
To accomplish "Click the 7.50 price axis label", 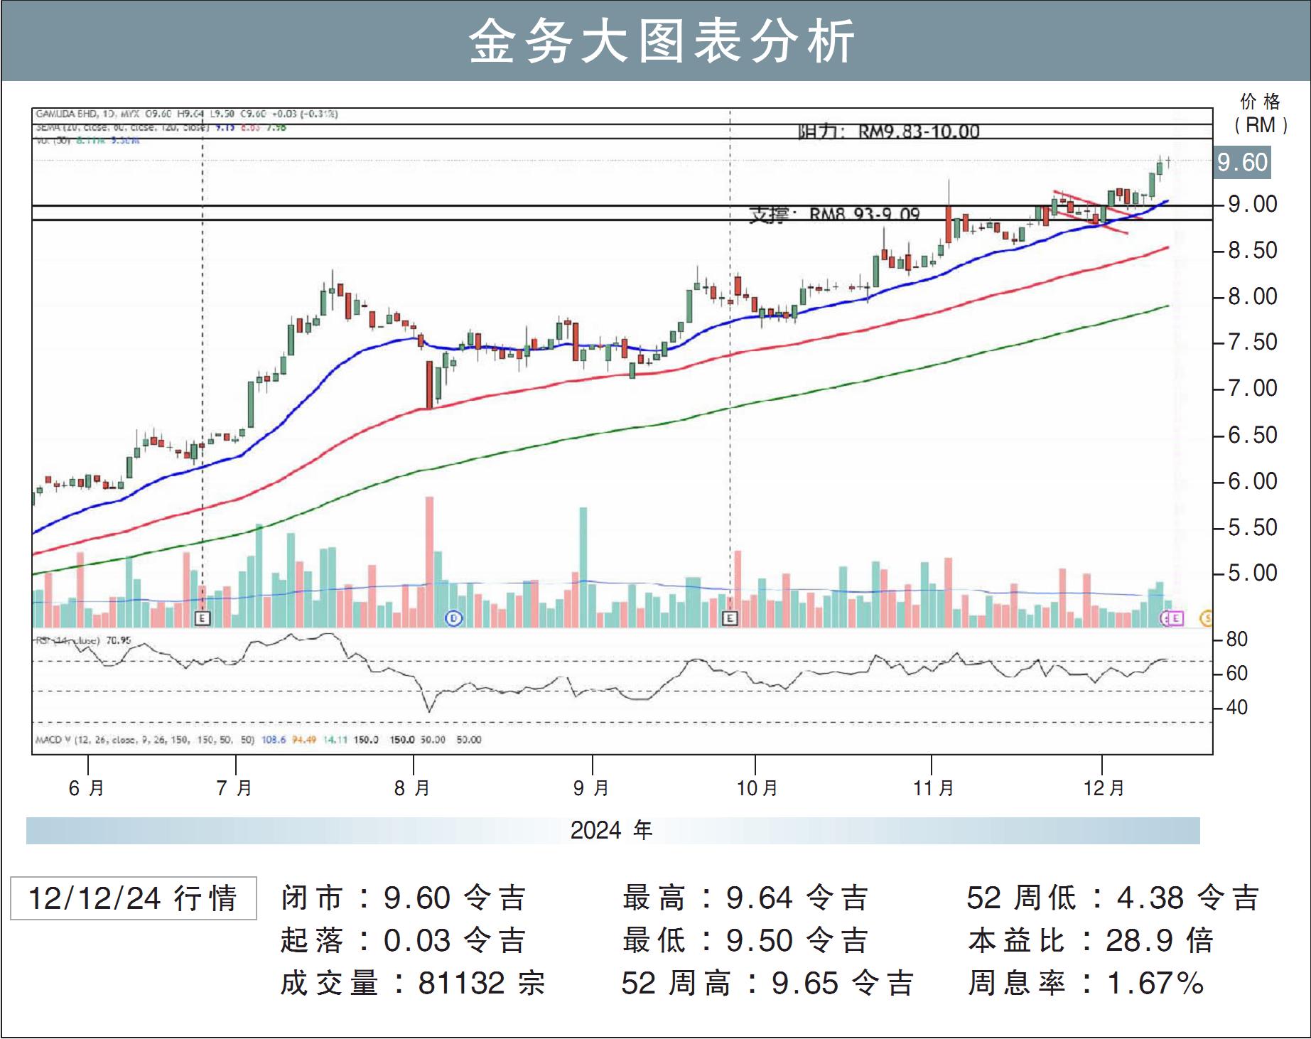I will pyautogui.click(x=1253, y=343).
